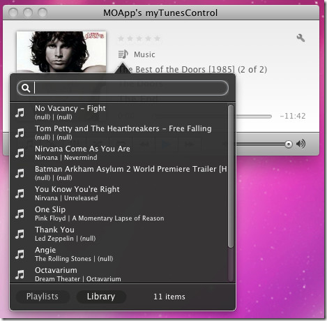Click the Music playlist label
327x321 pixels.
coord(144,54)
